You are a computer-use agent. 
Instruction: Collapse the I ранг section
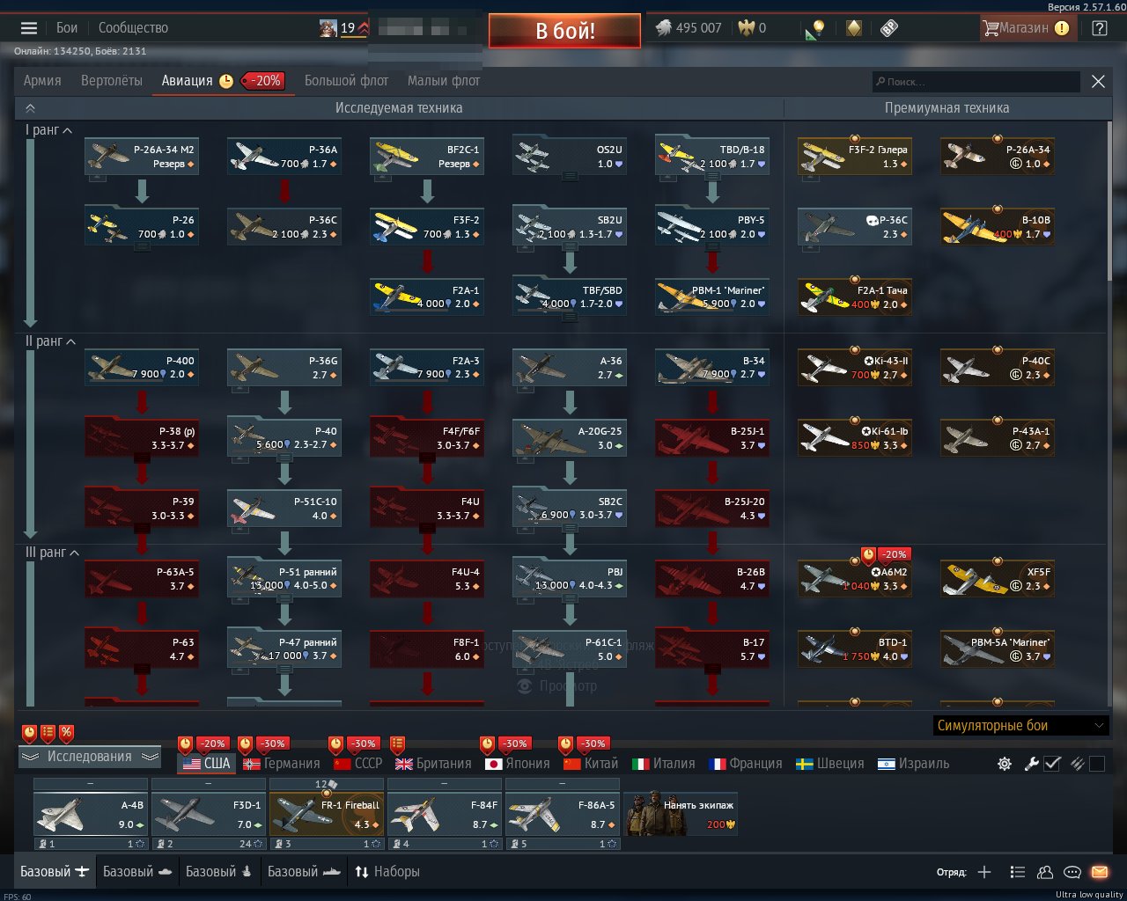click(x=49, y=130)
